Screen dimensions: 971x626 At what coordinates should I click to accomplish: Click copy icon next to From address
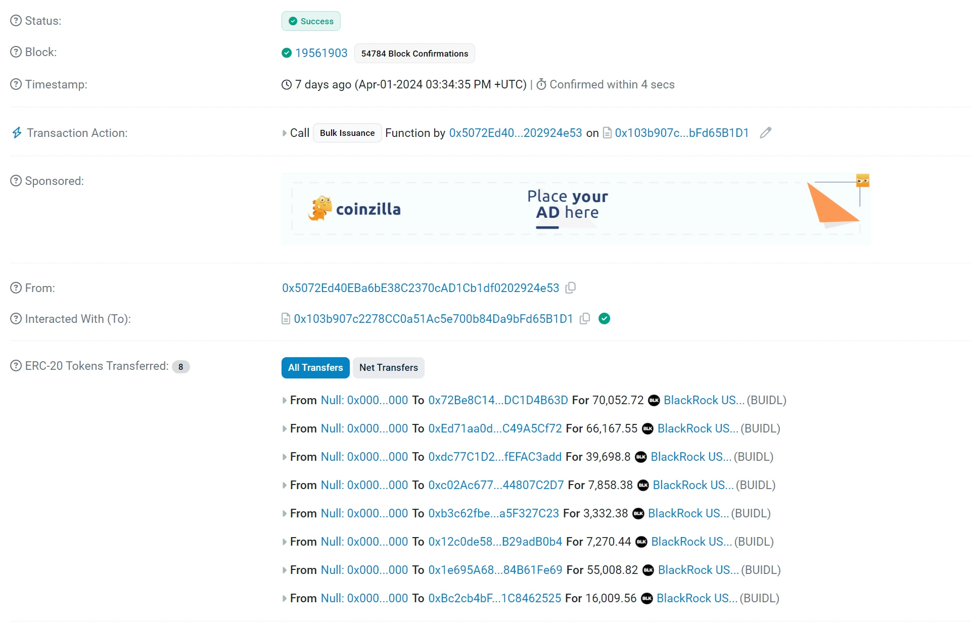[573, 288]
